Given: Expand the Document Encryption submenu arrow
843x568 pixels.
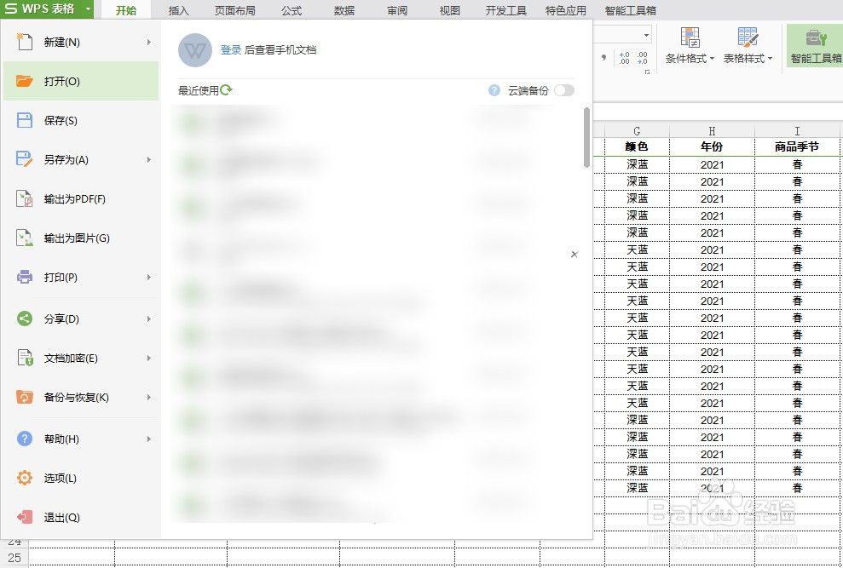Looking at the screenshot, I should tap(149, 358).
